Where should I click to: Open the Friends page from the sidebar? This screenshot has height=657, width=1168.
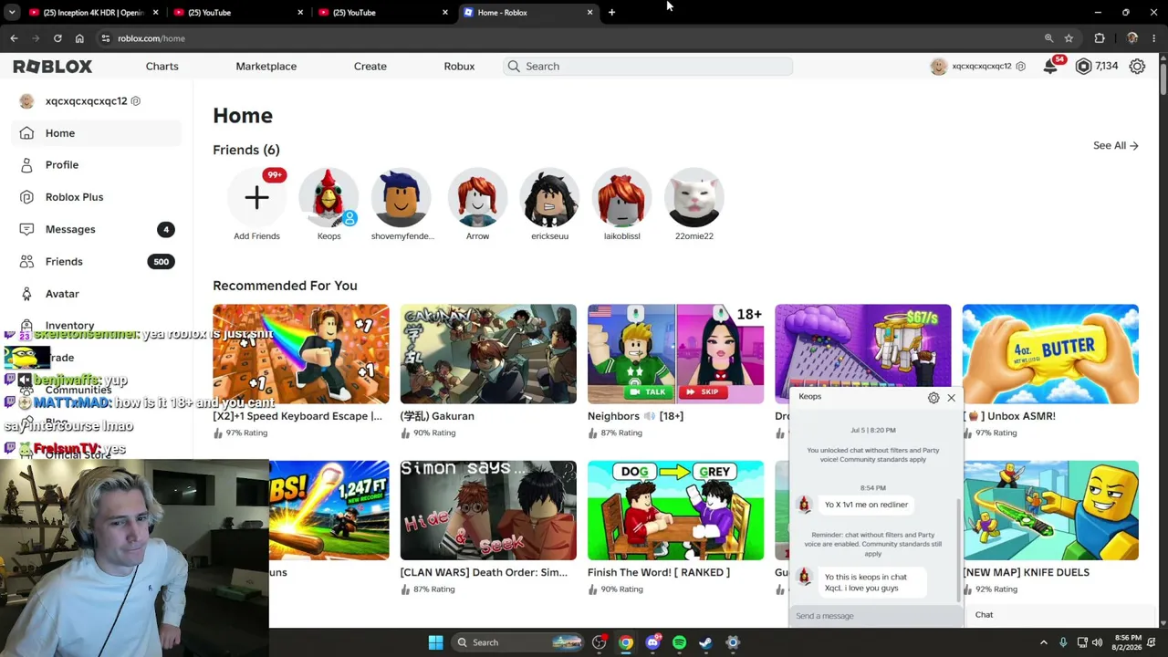click(x=97, y=262)
